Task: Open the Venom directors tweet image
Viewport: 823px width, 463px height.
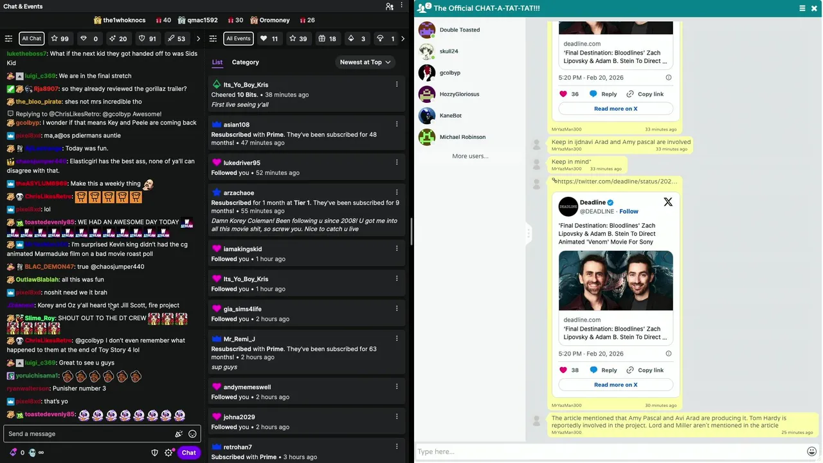Action: 616,280
